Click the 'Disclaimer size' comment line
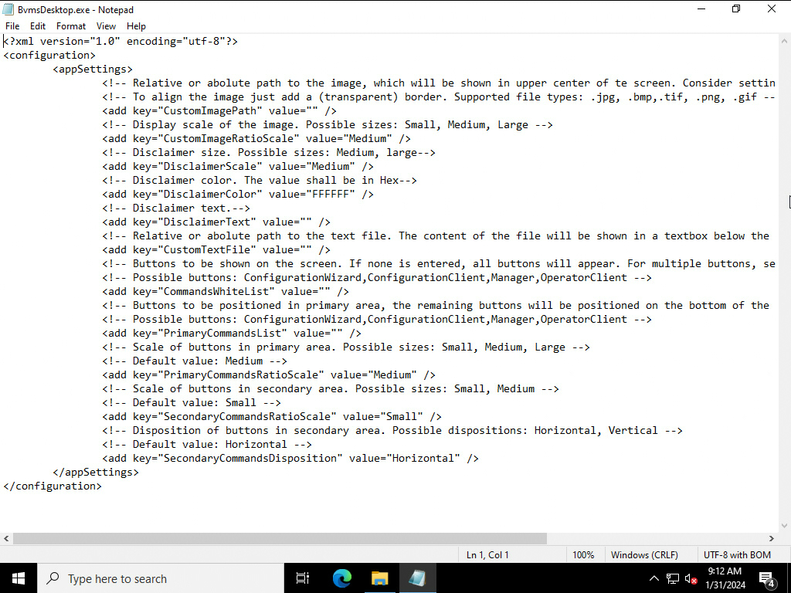Image resolution: width=791 pixels, height=593 pixels. pyautogui.click(x=269, y=152)
